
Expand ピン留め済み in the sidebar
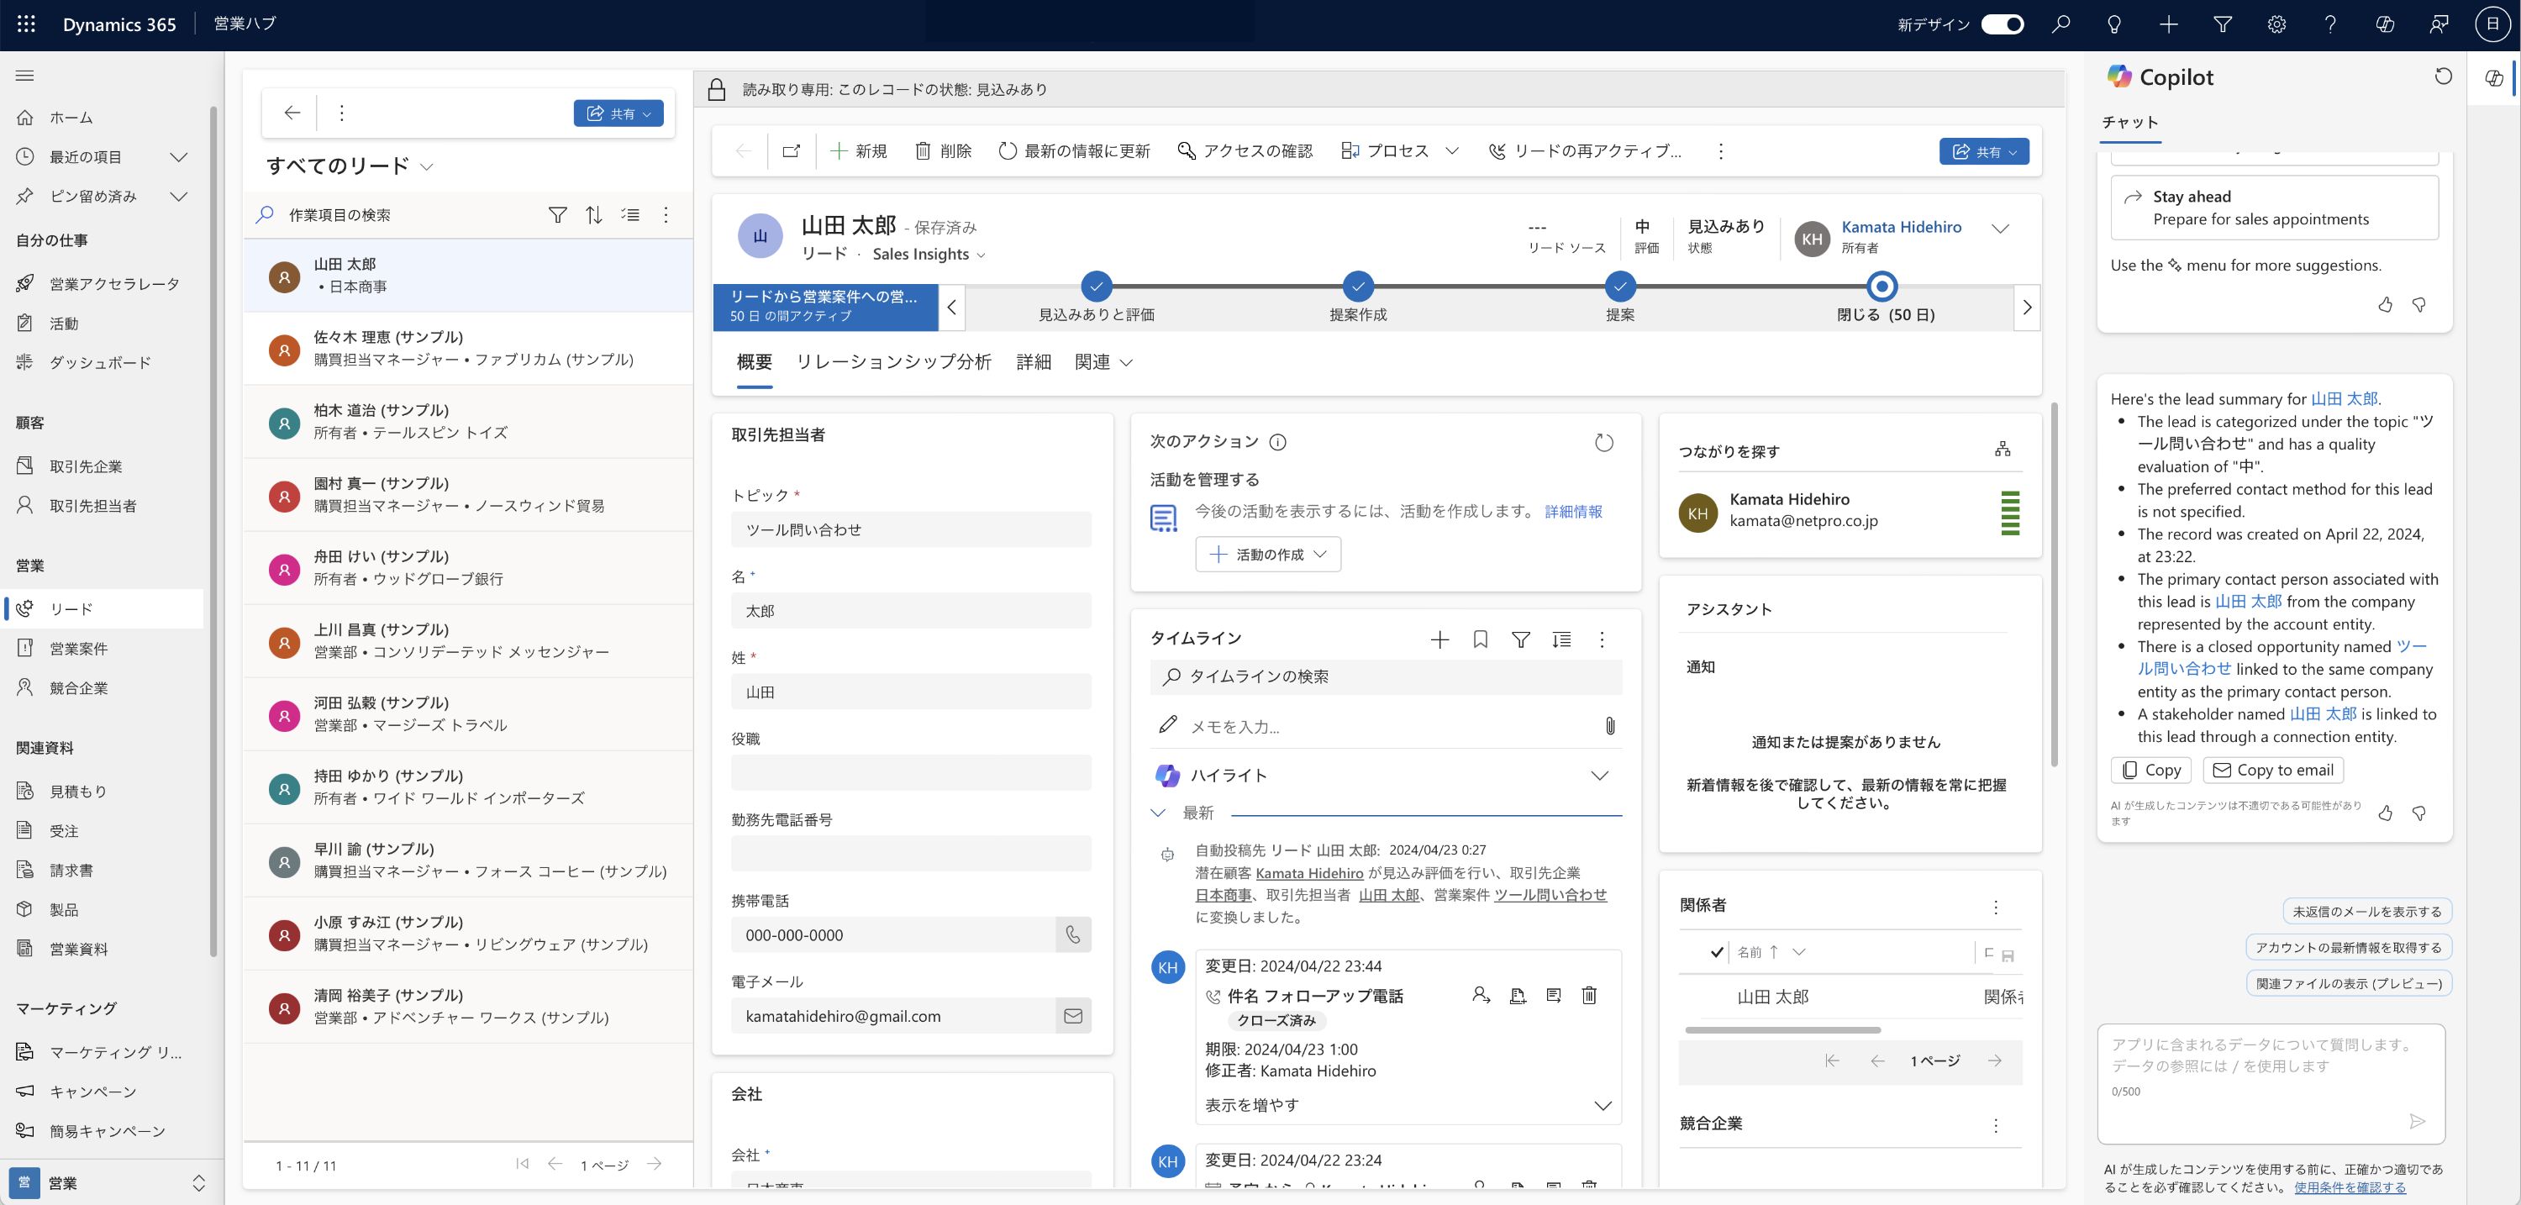coord(178,196)
